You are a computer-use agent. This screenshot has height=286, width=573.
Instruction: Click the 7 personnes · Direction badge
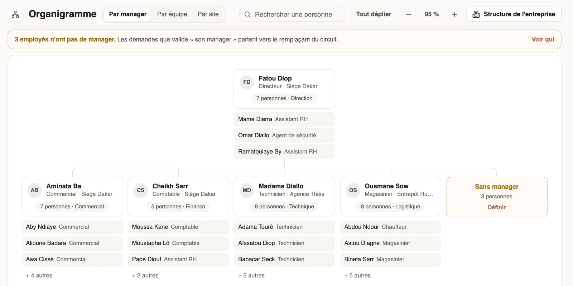(x=284, y=98)
